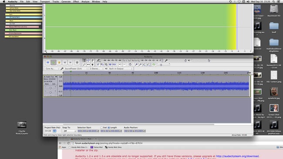Click the Trim audio icon
283x159 pixels.
[110, 64]
